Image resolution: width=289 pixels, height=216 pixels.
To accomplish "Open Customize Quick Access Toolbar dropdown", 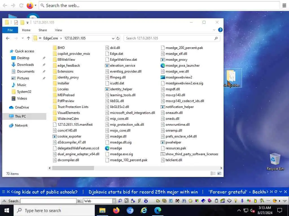I will 27,22.
